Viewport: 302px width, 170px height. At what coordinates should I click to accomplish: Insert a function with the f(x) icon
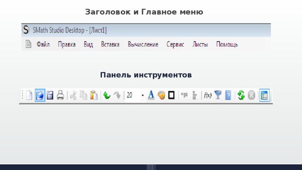coord(208,95)
